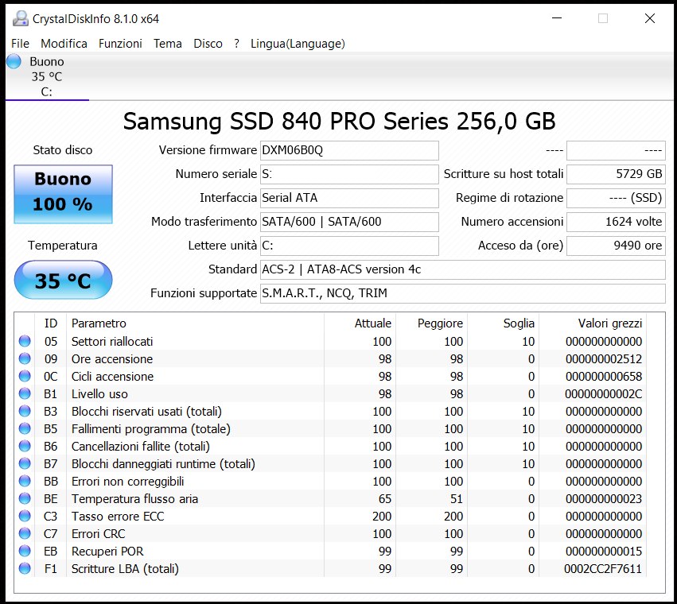Select 'Blocchi danneggiati runtime (totali)' text
Image resolution: width=677 pixels, height=604 pixels.
point(164,464)
